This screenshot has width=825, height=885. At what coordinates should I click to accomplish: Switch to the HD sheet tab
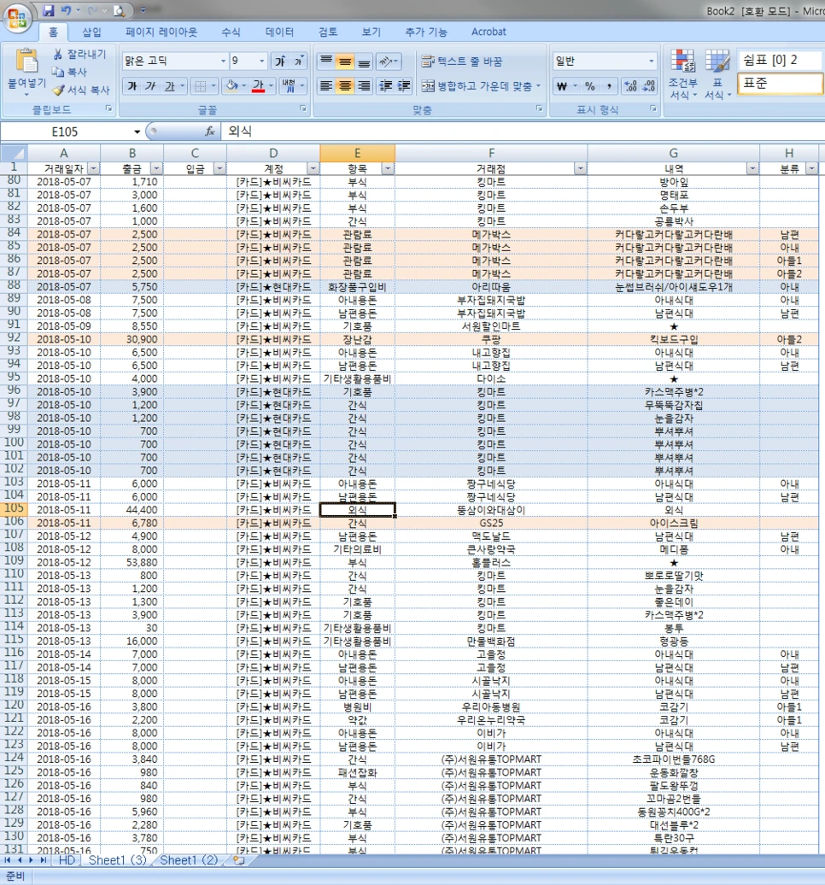click(x=67, y=860)
